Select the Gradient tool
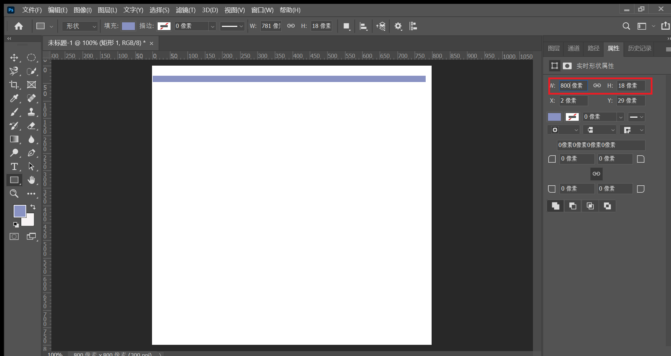671x356 pixels. [14, 139]
